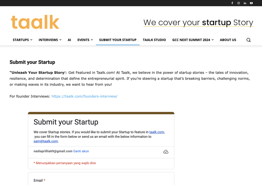Click the taalk logo
This screenshot has height=185, width=262.
(35, 22)
